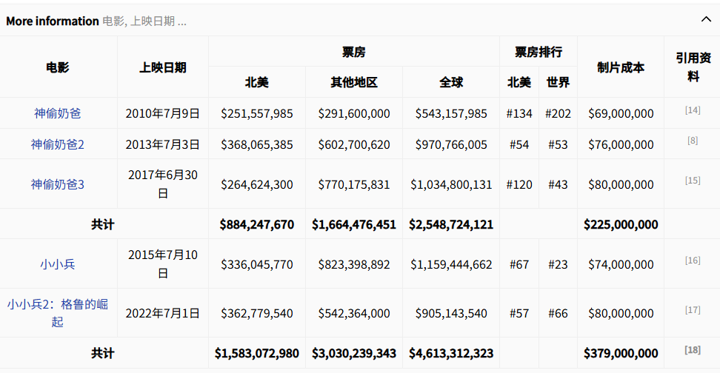Click the More information heading text

pyautogui.click(x=53, y=21)
